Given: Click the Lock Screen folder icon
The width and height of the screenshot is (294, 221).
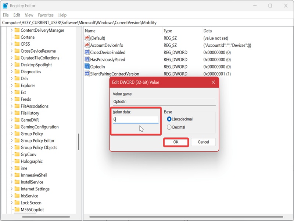Looking at the screenshot, I should click(17, 203).
